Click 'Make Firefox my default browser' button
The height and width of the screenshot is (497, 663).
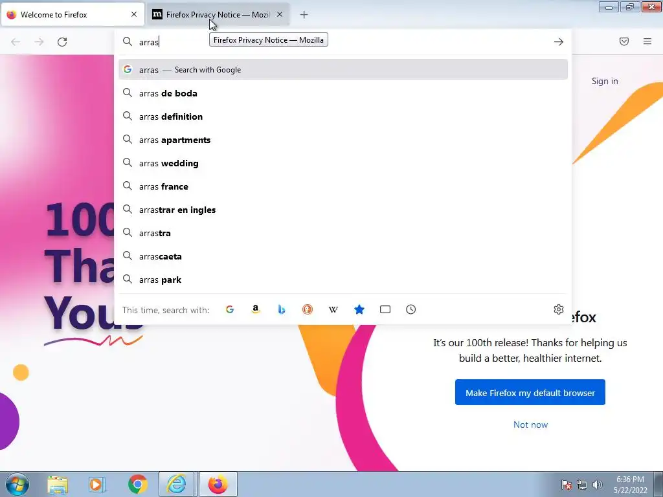click(x=530, y=393)
